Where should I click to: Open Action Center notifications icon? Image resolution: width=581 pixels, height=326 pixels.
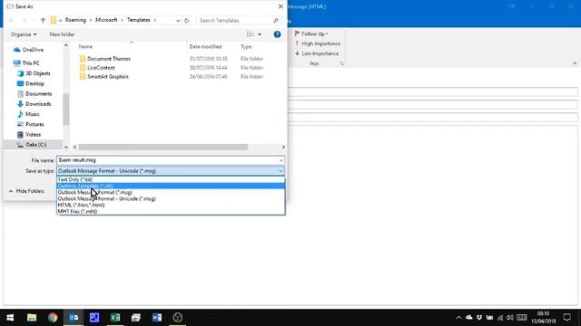coord(566,318)
